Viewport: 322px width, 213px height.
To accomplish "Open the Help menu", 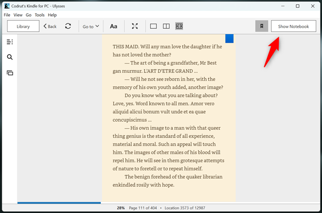I will (52, 15).
